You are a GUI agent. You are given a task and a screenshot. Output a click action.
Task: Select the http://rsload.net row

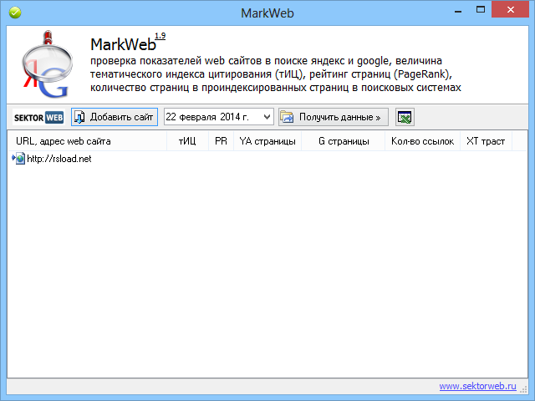(267, 159)
